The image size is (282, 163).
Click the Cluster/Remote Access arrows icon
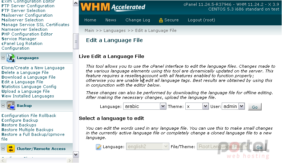coord(11,149)
